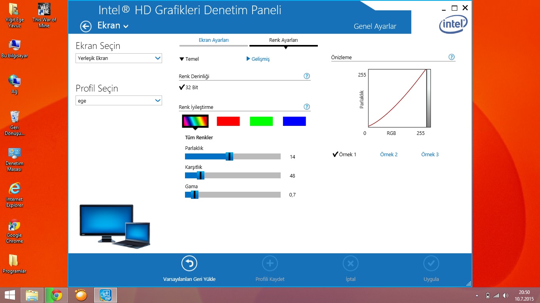Click the Önizleme help question mark
Viewport: 540px width, 303px height.
(451, 57)
